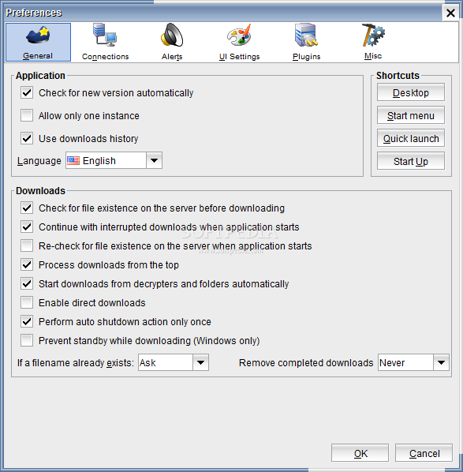Screen dimensions: 463x472
Task: Click the 'Never' value in combo box
Action: [392, 363]
